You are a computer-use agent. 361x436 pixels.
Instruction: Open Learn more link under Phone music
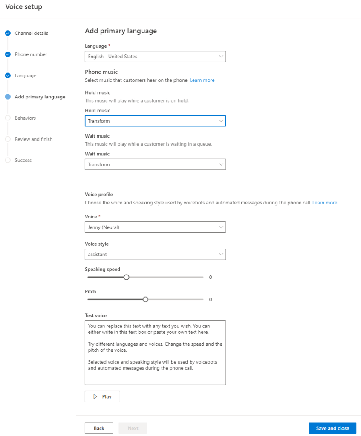point(202,80)
